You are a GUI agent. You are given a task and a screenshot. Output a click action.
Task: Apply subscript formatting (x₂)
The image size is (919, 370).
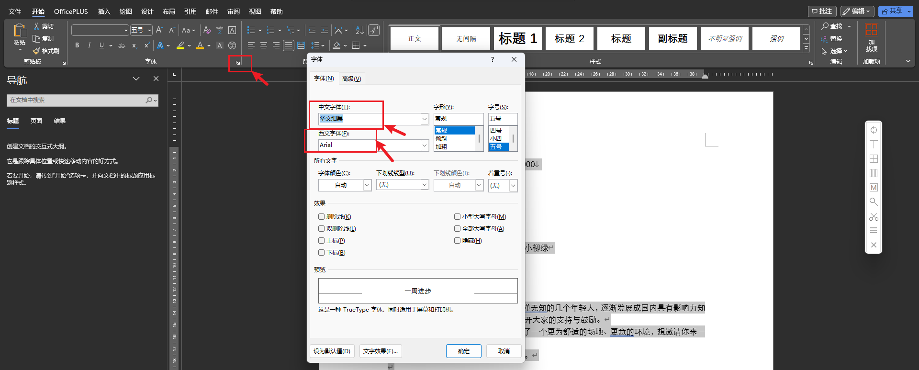coord(134,45)
